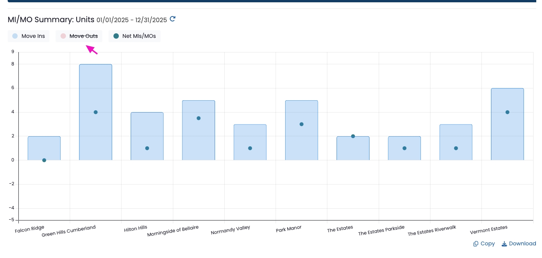Select the Green Hills Cumberland bar

click(95, 112)
